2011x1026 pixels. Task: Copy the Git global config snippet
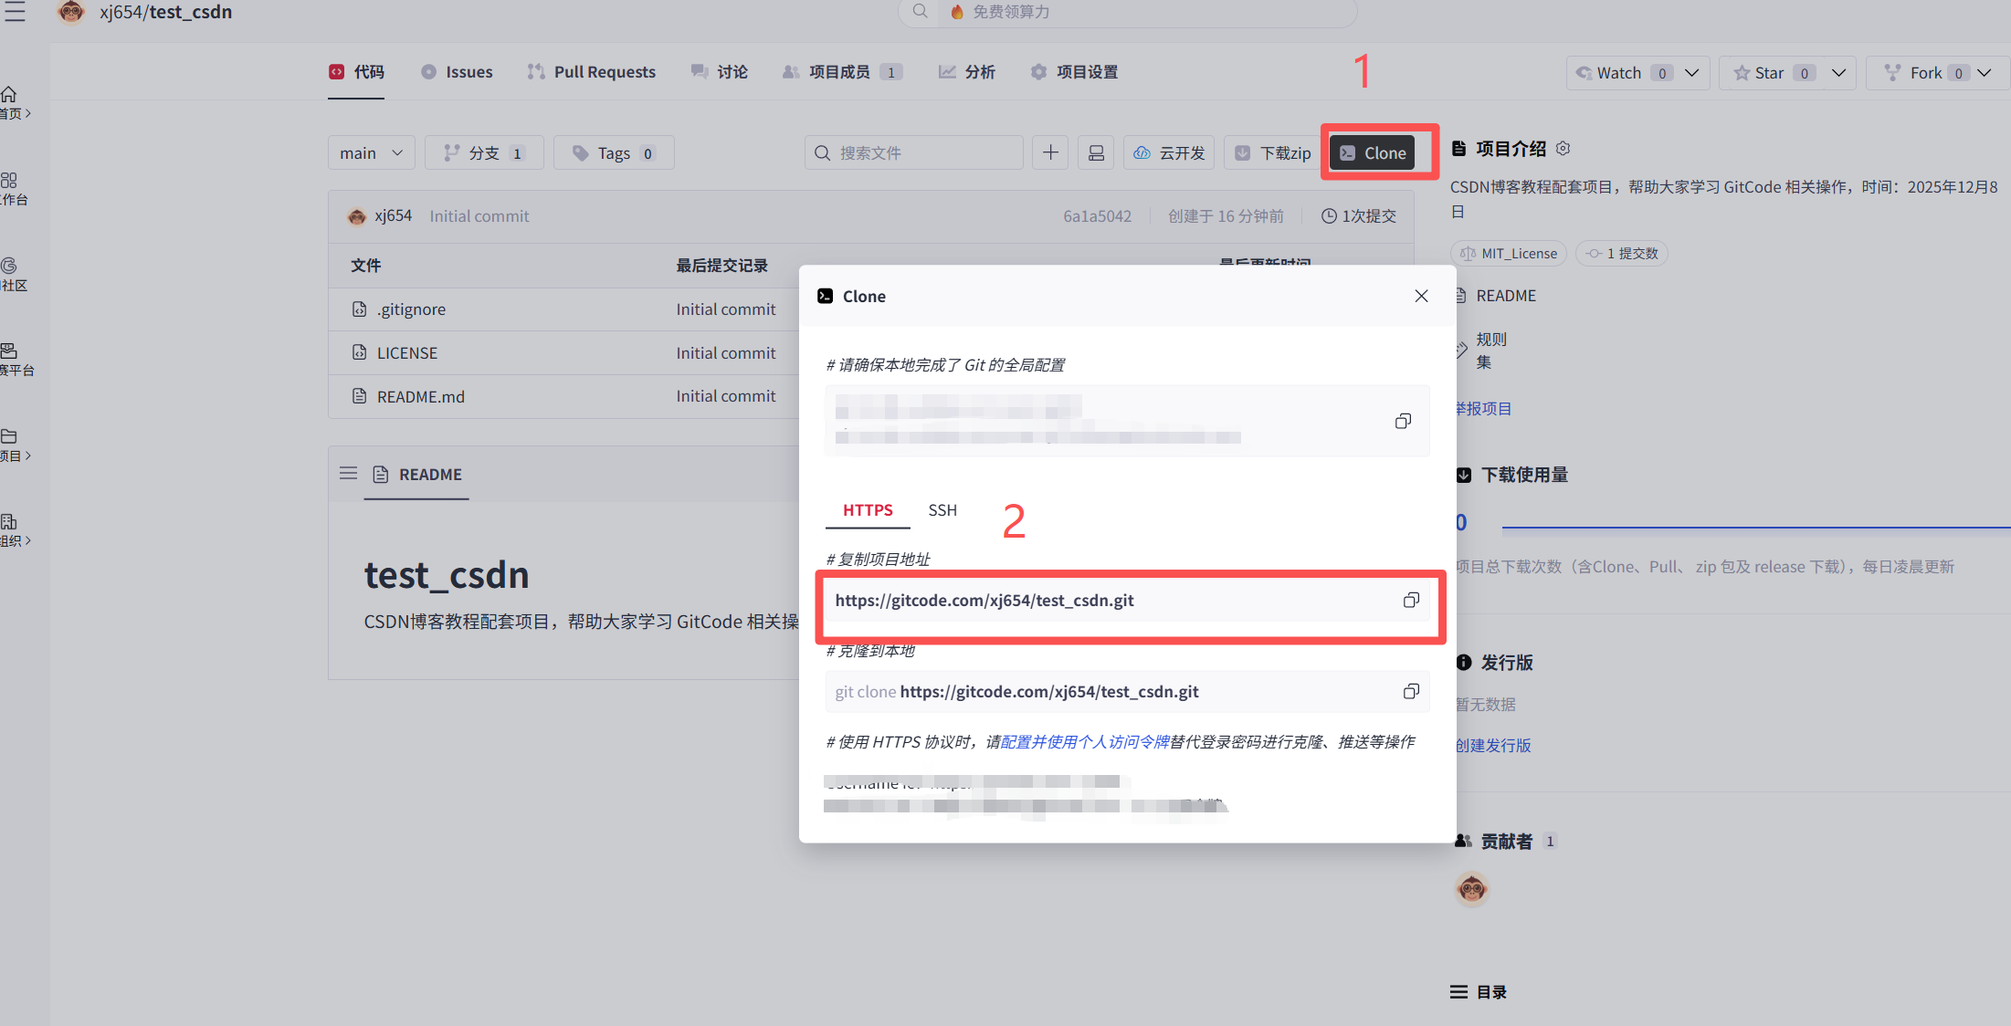click(x=1403, y=421)
